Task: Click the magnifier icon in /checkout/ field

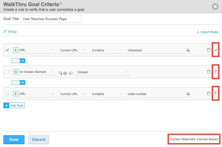Action: 188,50
